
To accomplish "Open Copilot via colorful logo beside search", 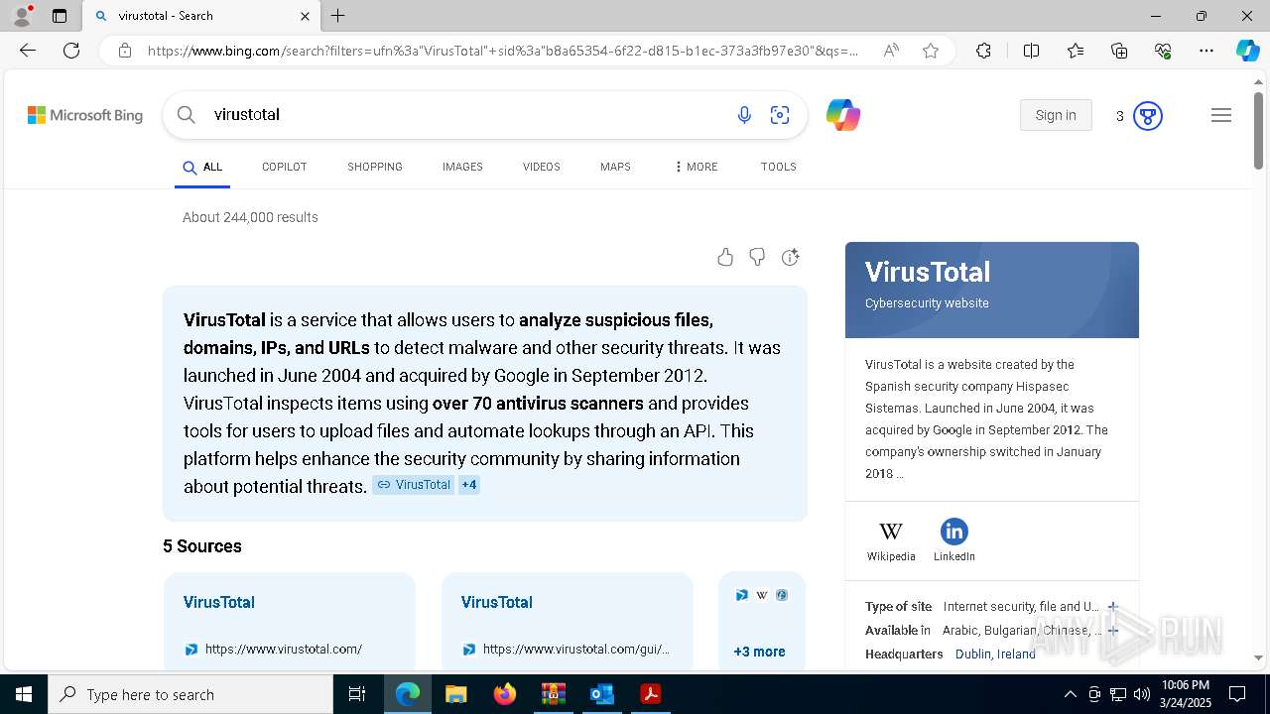I will (x=843, y=115).
